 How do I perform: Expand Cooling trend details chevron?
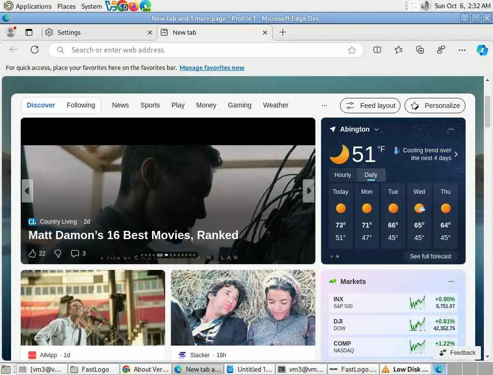pos(456,154)
